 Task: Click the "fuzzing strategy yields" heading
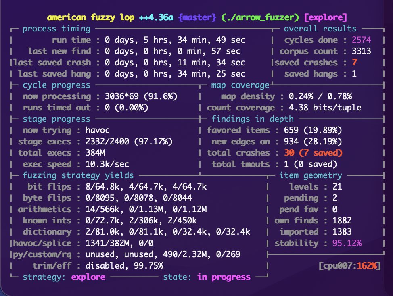point(78,175)
